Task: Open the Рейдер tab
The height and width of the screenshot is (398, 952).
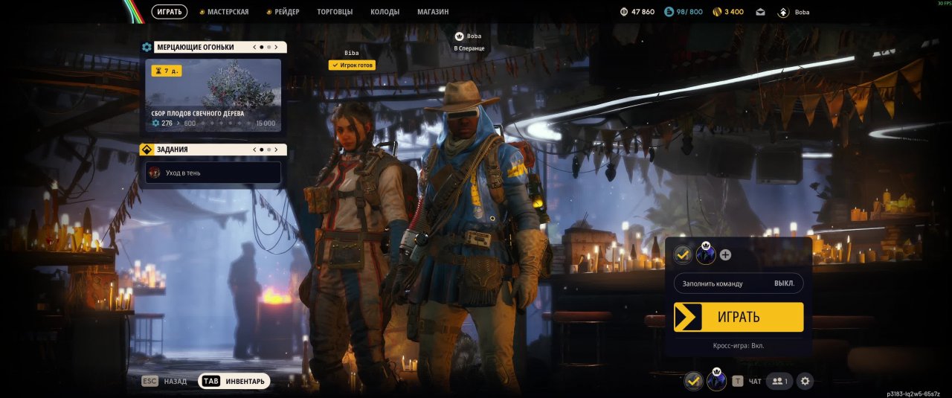Action: click(x=286, y=12)
